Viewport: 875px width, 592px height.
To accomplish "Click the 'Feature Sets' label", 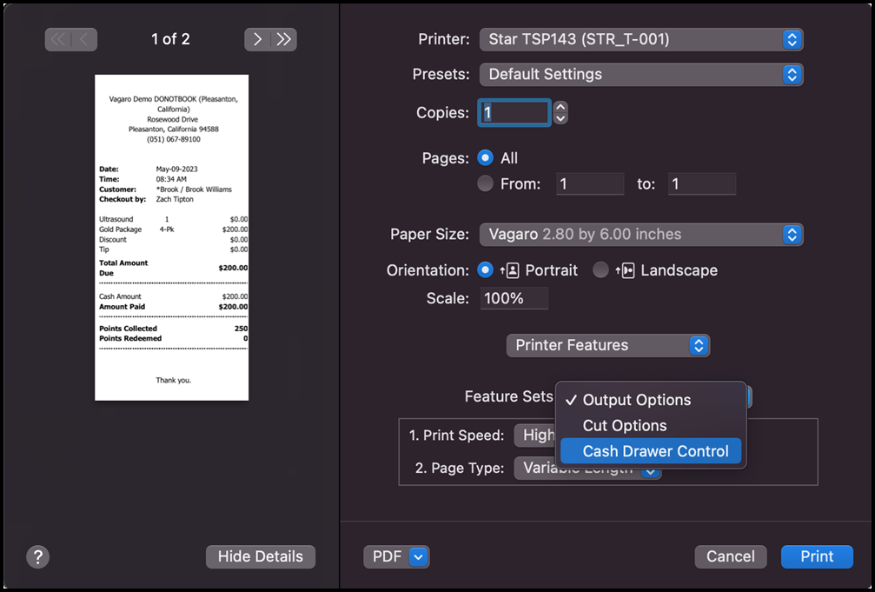I will [508, 396].
